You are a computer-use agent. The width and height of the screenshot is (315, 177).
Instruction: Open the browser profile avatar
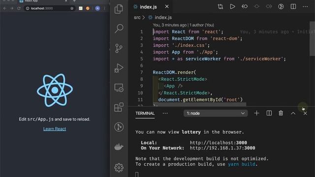(97, 8)
